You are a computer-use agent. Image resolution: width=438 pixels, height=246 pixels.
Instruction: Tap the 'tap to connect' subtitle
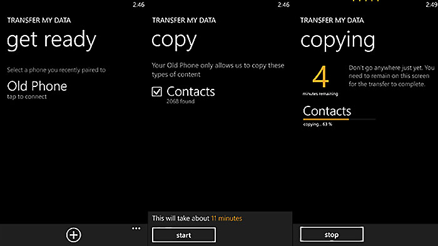[27, 97]
